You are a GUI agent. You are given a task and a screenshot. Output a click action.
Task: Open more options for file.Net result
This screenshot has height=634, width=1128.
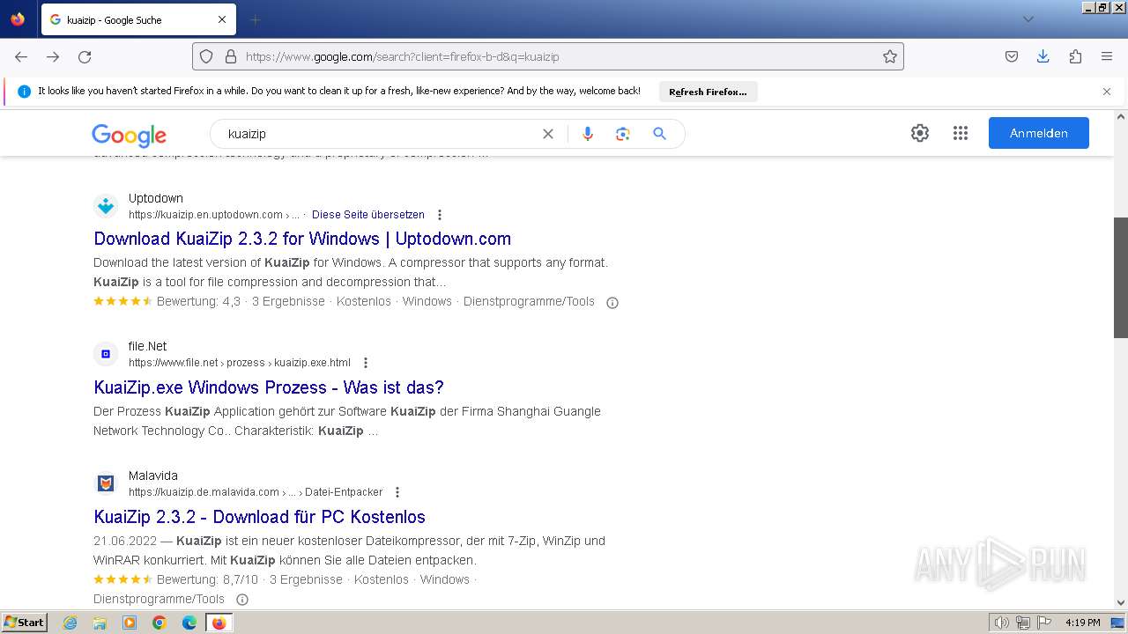coord(366,363)
